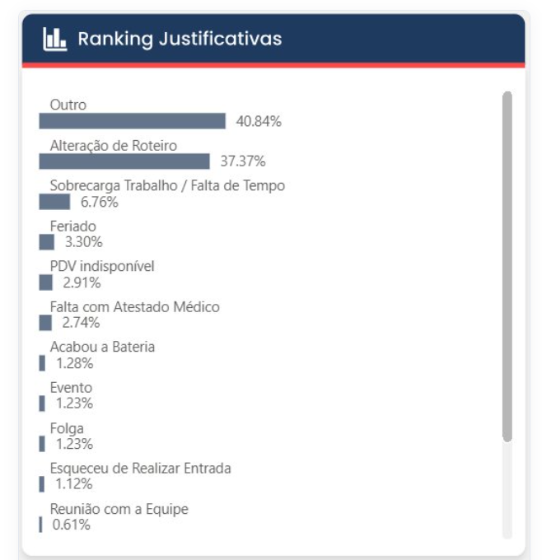This screenshot has height=560, width=542.
Task: Click the PDV indisponível bar
Action: coord(46,282)
